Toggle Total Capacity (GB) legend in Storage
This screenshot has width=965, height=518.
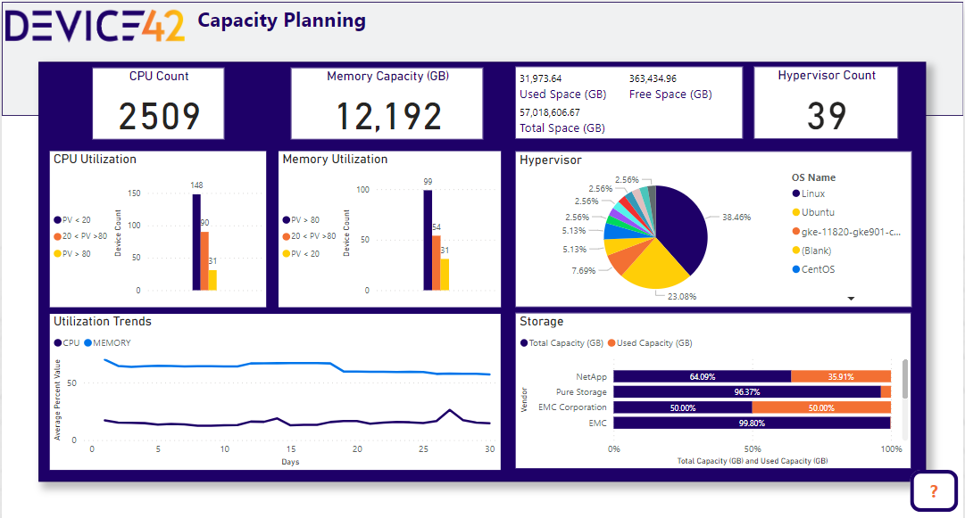(566, 343)
